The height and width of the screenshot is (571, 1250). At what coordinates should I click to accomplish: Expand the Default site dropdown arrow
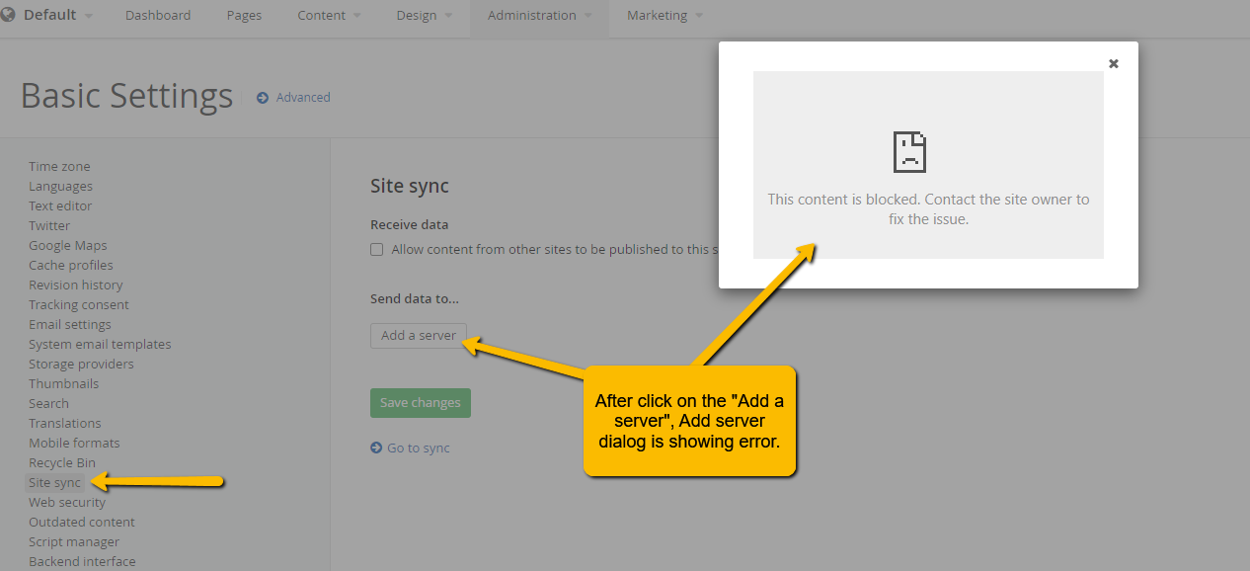tap(89, 17)
